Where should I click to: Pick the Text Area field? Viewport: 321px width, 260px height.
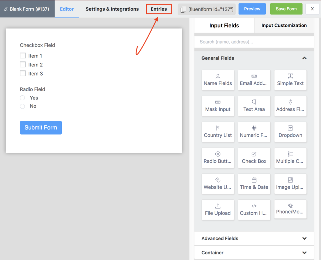[254, 106]
